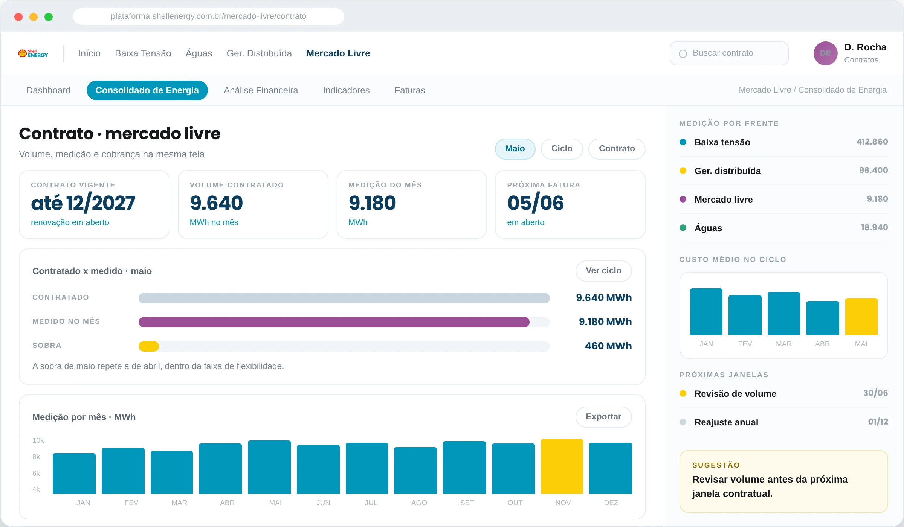
Task: Switch period to Contrato
Action: (617, 149)
